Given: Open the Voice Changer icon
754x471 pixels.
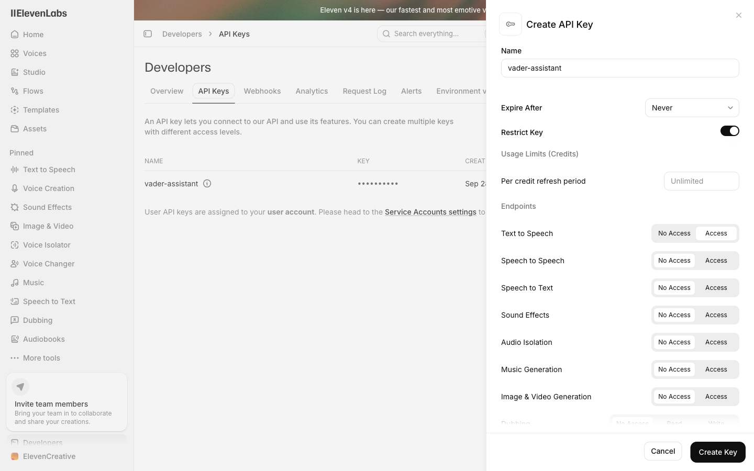Looking at the screenshot, I should point(15,264).
